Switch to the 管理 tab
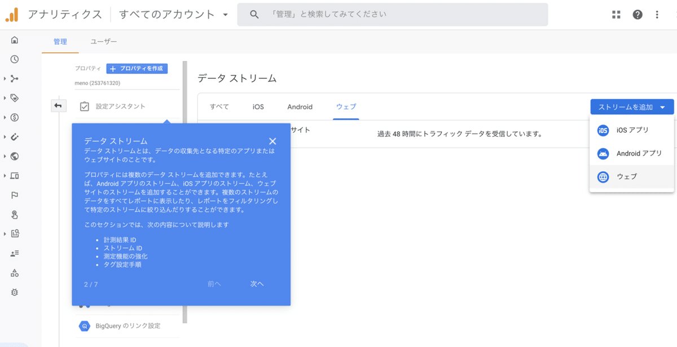Viewport: 677px width, 347px height. (x=60, y=42)
